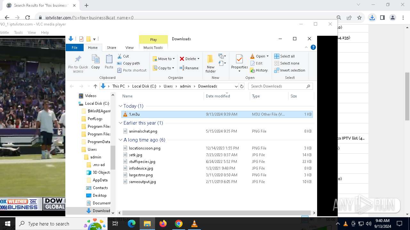
Task: Select PerfLogs folder in tree
Action: [95, 119]
